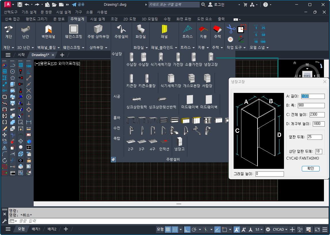Expand the CYCAD workspace dropdown
The image size is (330, 235).
point(280,229)
